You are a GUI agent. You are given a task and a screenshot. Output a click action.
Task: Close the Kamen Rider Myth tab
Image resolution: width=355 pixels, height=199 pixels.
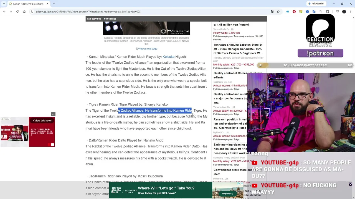coord(47,4)
